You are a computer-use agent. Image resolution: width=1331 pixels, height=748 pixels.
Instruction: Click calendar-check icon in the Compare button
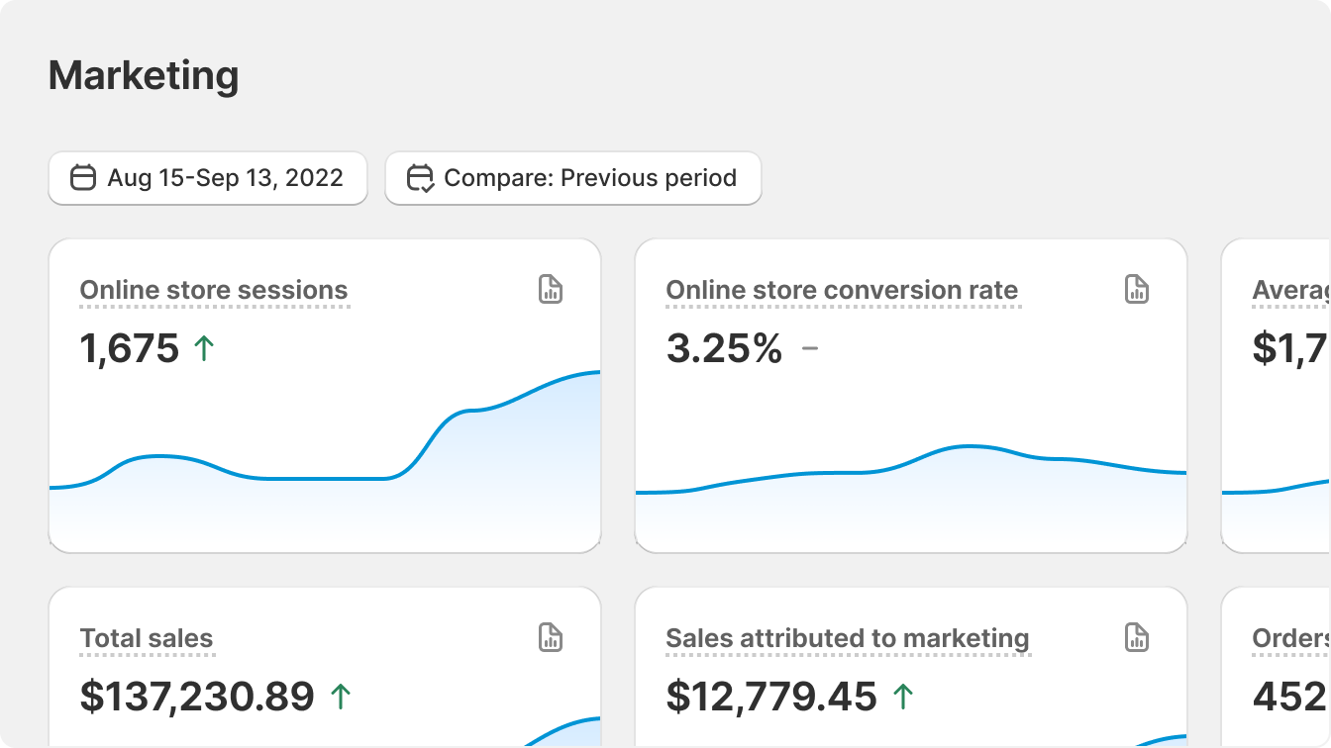[421, 178]
